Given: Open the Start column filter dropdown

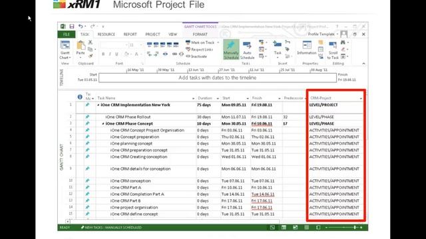Looking at the screenshot, I should pyautogui.click(x=248, y=98).
